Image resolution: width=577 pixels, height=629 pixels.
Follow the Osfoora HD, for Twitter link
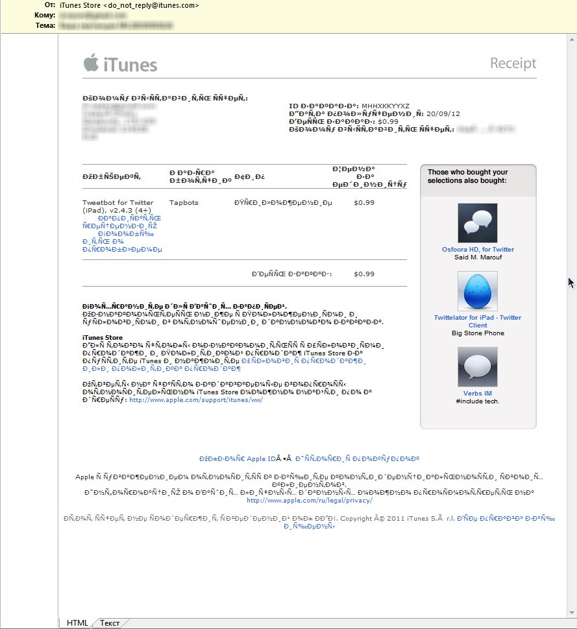point(478,249)
